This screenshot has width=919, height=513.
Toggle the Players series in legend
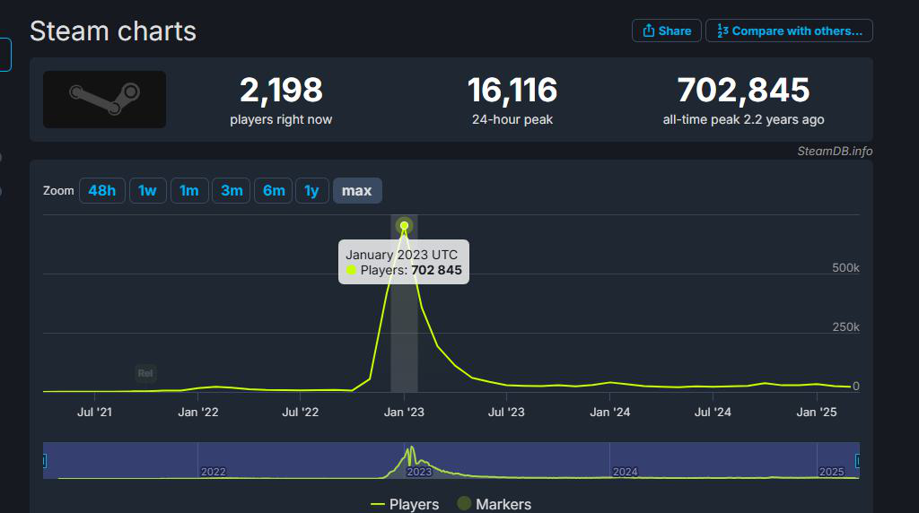coord(405,504)
